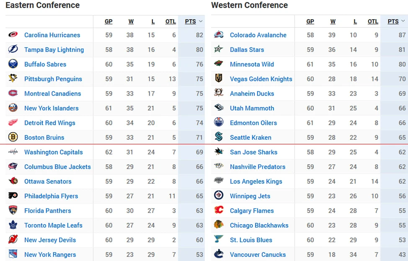Click the Carolina Hurricanes team logo
The width and height of the screenshot is (408, 261).
(13, 35)
